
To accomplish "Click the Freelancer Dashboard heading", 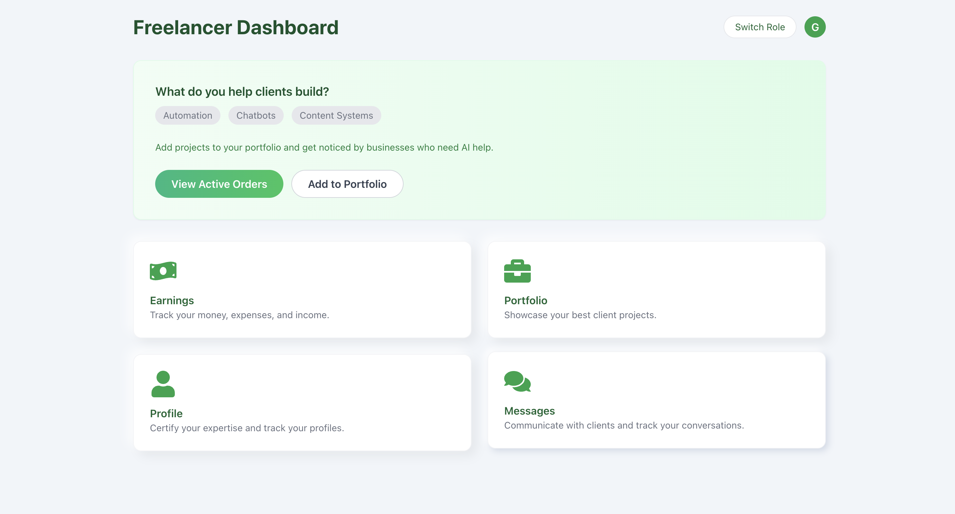I will point(236,27).
